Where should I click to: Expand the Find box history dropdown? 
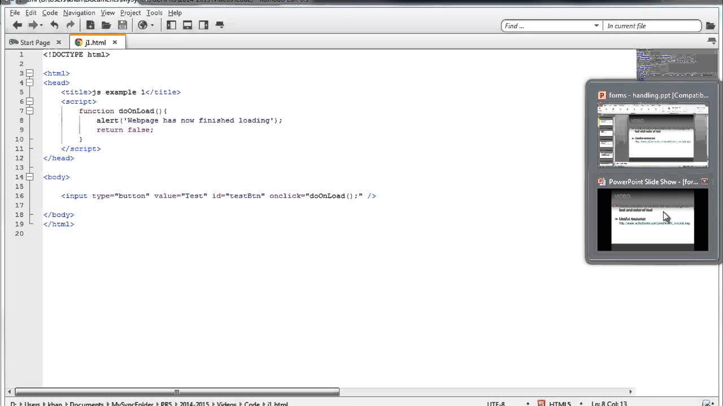tap(596, 26)
